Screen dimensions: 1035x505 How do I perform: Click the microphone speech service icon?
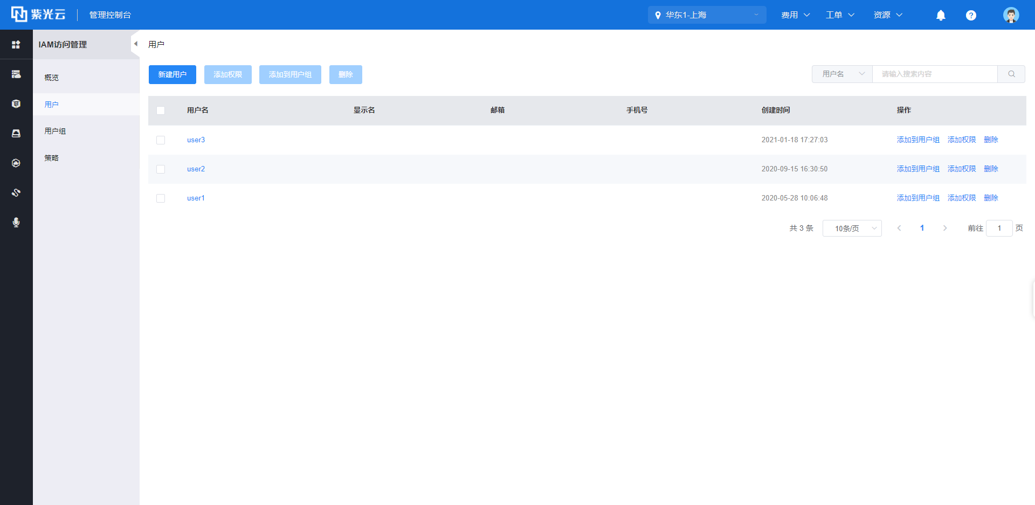(16, 223)
